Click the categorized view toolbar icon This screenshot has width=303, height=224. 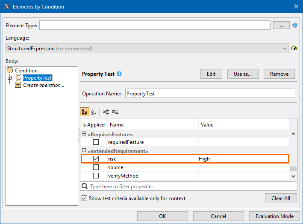click(x=85, y=112)
